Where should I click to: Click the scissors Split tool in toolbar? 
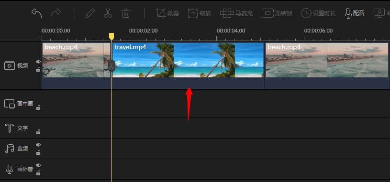tap(108, 13)
